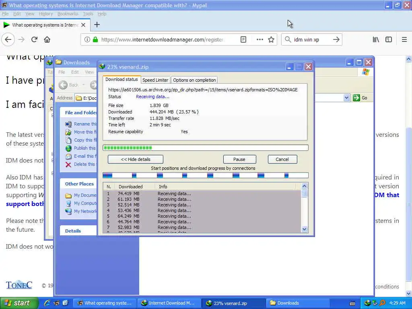Open Internet Explorer quick launch icon
Image resolution: width=412 pixels, height=309 pixels.
pyautogui.click(x=47, y=303)
